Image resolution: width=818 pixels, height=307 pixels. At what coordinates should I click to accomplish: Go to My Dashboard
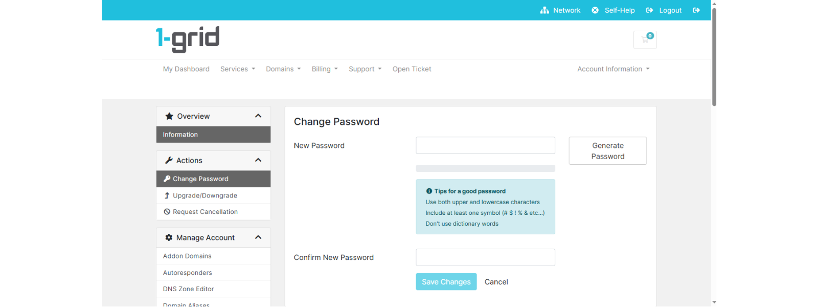point(186,69)
